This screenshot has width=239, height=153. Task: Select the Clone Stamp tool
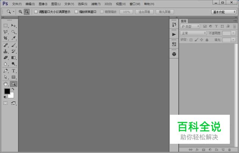(x=6, y=51)
